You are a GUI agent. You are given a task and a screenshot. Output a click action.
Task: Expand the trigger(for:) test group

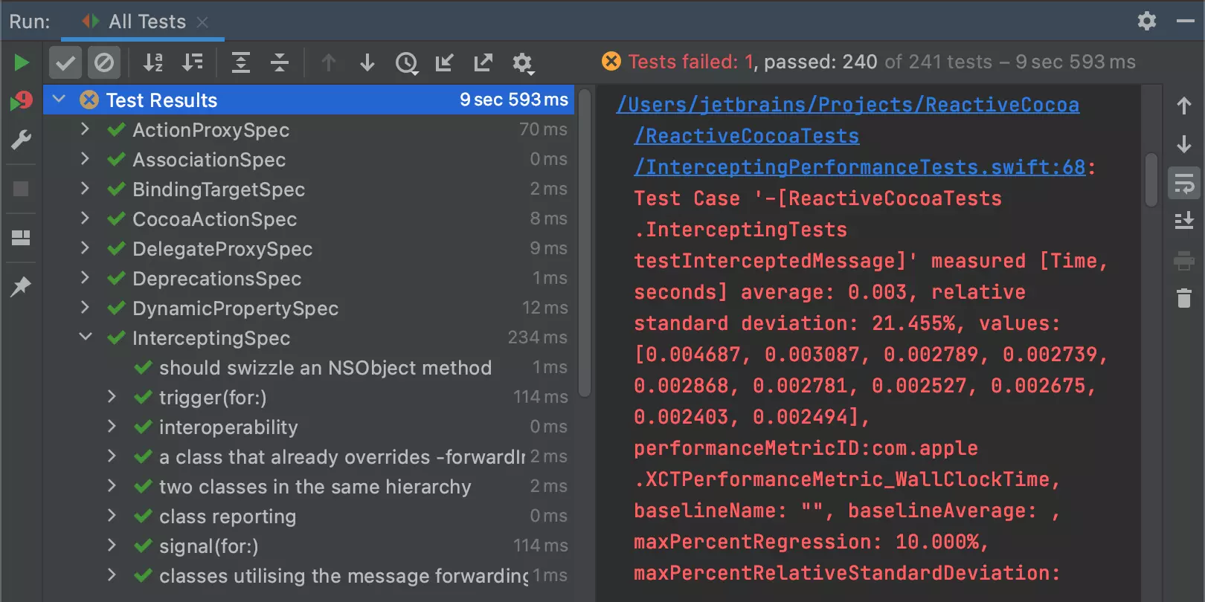pos(112,397)
